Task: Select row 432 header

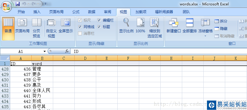Action: pyautogui.click(x=5, y=90)
